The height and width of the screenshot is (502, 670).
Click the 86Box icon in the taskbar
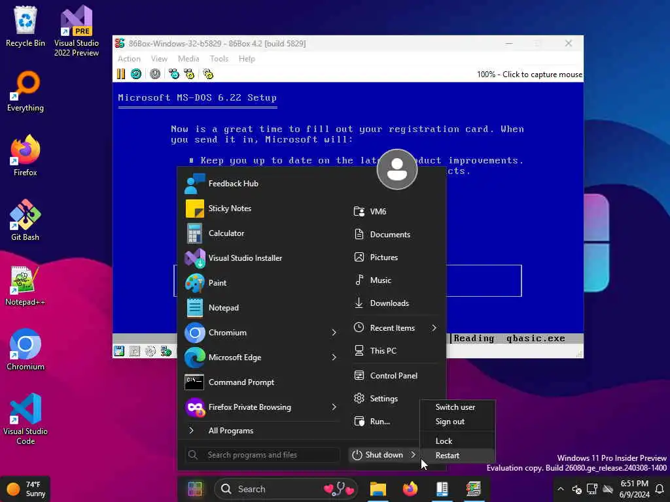[474, 489]
